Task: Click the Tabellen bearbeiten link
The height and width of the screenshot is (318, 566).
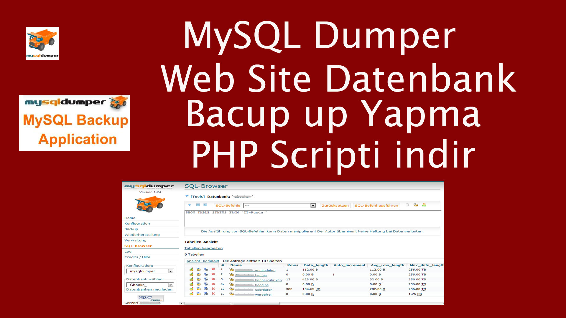Action: [x=203, y=248]
